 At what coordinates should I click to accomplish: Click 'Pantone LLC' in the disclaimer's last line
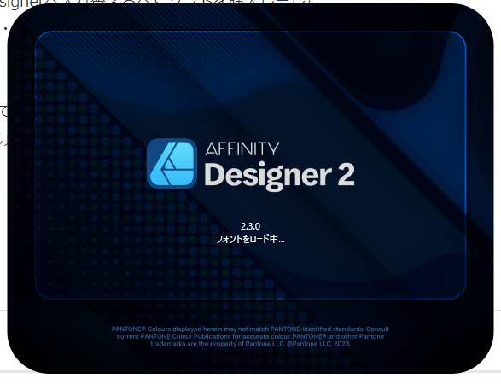point(265,344)
